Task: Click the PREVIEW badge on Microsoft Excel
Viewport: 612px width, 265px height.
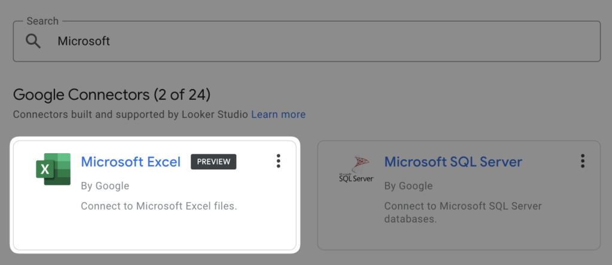Action: [x=213, y=162]
